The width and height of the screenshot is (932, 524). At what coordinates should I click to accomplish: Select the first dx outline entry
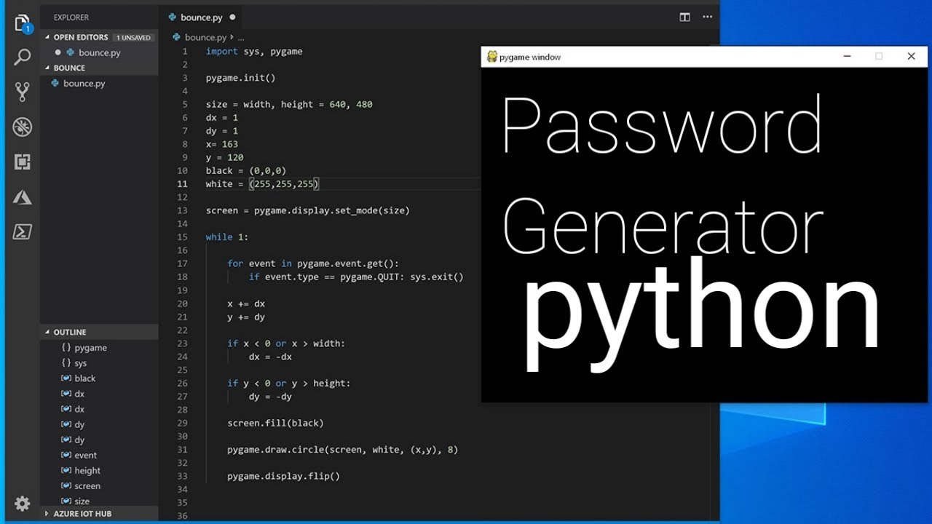79,394
